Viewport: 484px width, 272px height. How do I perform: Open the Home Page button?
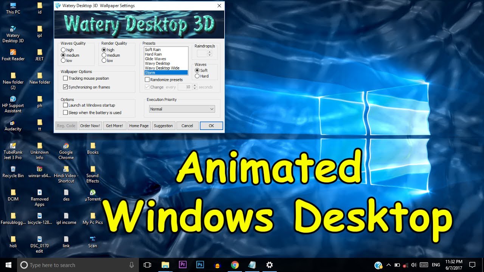(x=139, y=126)
